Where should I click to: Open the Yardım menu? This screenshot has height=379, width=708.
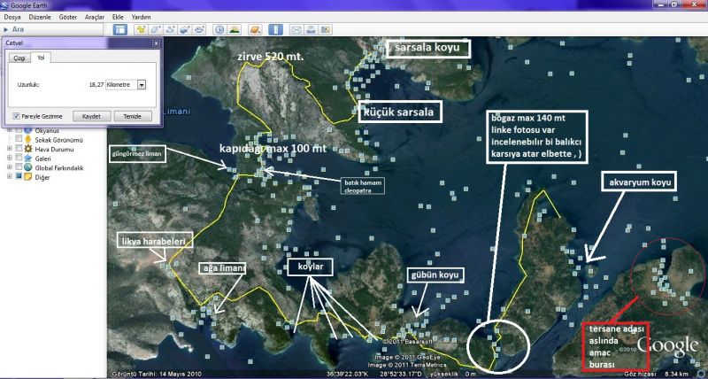click(141, 17)
